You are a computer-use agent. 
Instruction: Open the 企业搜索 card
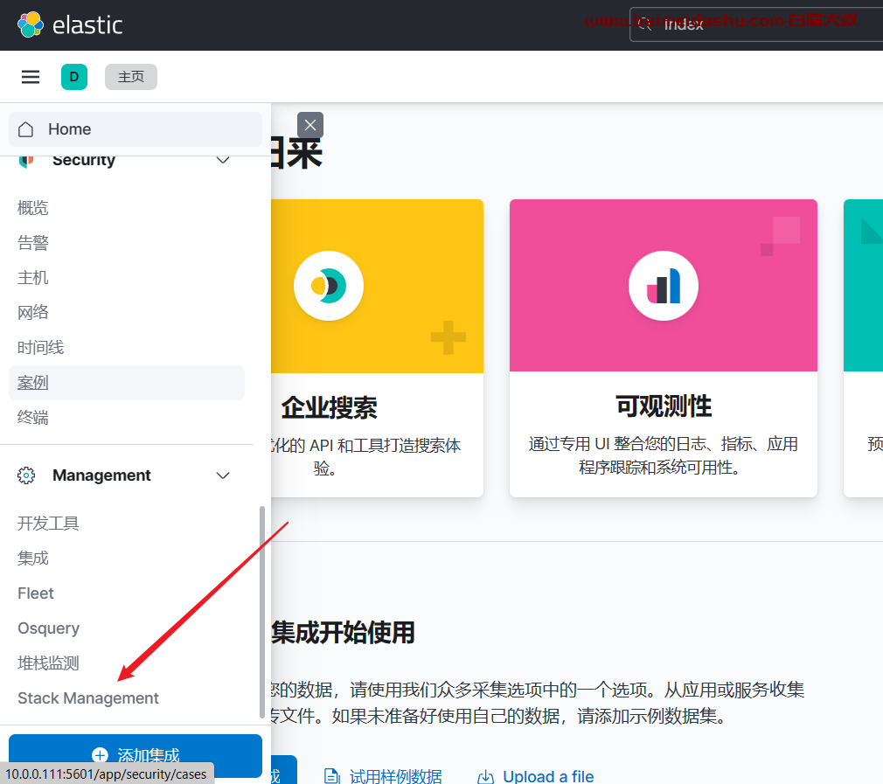pos(377,348)
